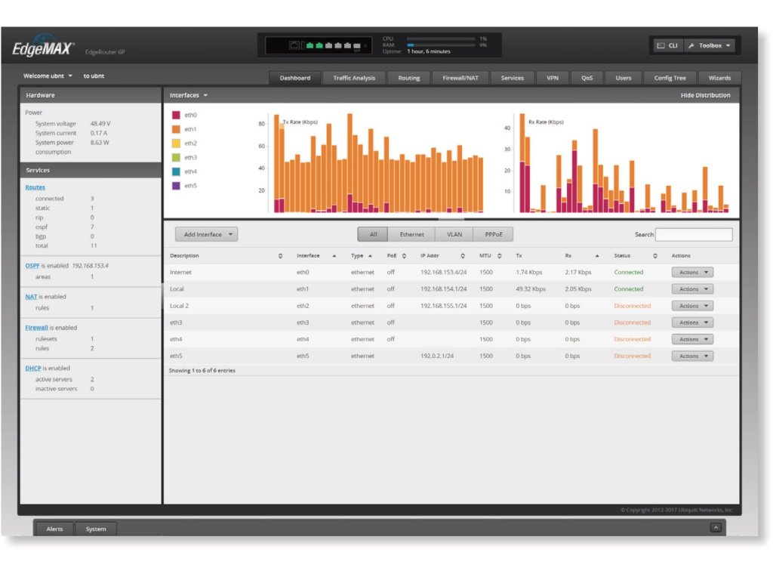Switch to the Traffic Analysis tab
Image resolution: width=773 pixels, height=580 pixels.
coord(354,78)
